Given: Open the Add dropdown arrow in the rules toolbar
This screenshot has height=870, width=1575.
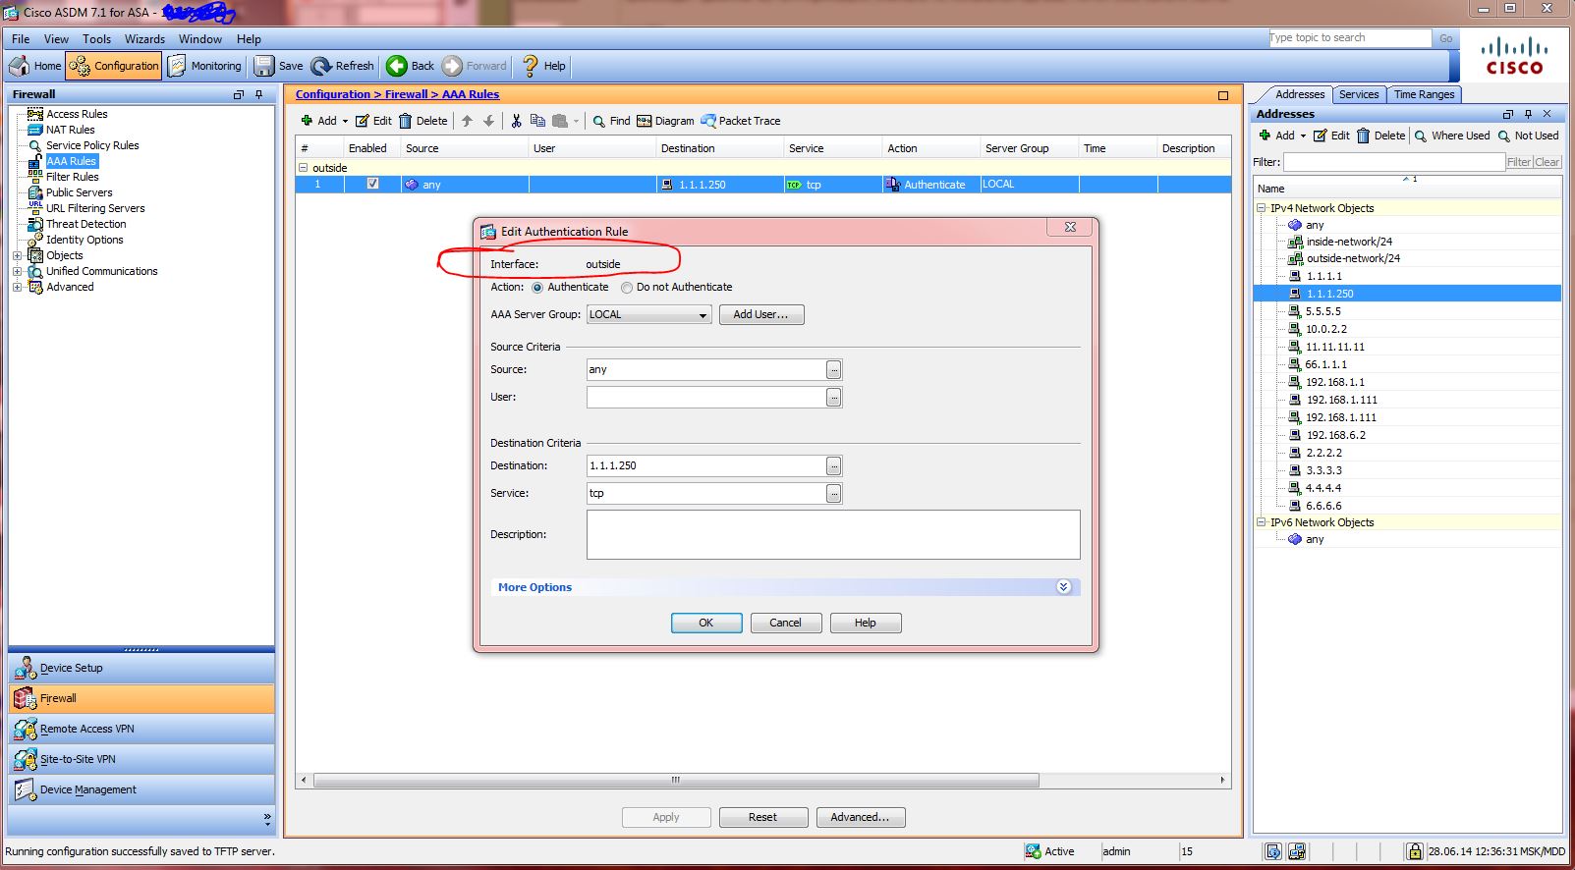Looking at the screenshot, I should [x=345, y=121].
